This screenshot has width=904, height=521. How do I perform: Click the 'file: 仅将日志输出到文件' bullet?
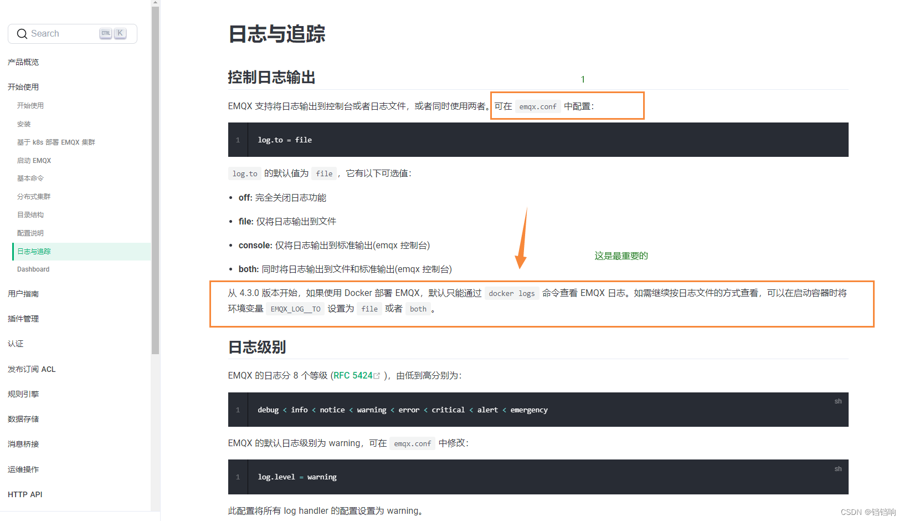coord(287,222)
